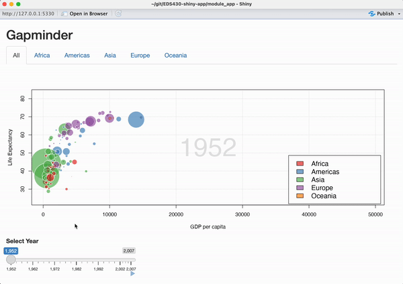Viewport: 403px width, 284px height.
Task: Click the reload app icon
Action: [x=119, y=13]
